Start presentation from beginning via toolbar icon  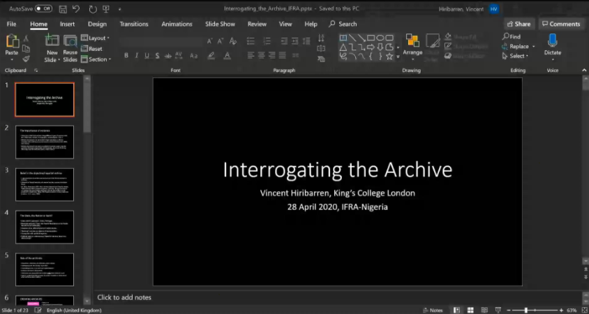106,8
